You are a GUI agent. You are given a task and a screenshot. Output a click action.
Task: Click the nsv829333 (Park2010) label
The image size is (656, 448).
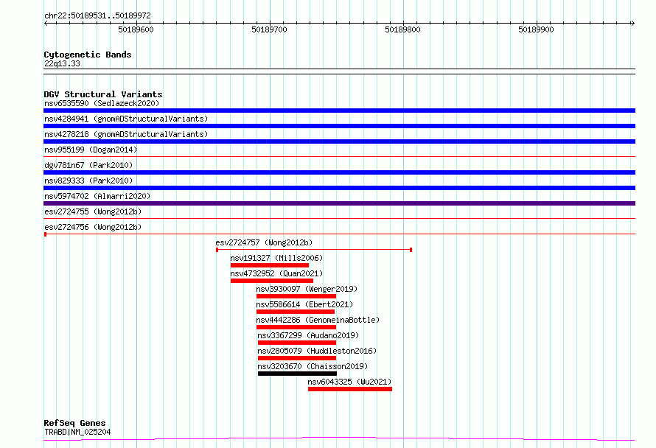coord(88,181)
